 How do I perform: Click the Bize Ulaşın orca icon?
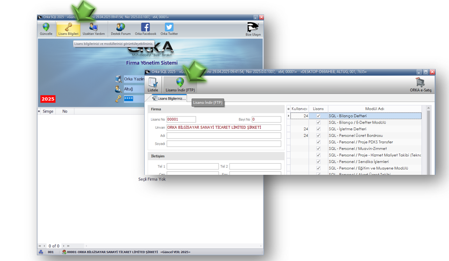(x=253, y=29)
